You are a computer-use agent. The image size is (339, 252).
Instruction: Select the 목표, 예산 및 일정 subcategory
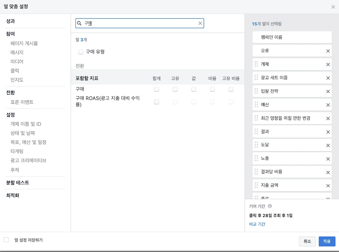tap(28, 142)
